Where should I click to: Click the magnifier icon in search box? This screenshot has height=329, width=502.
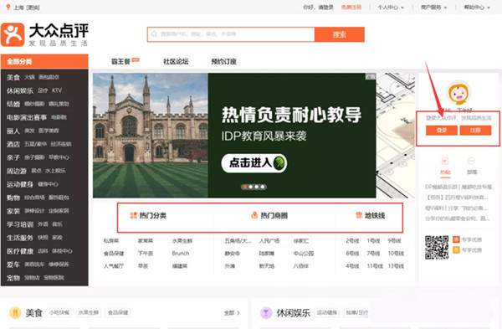(154, 34)
